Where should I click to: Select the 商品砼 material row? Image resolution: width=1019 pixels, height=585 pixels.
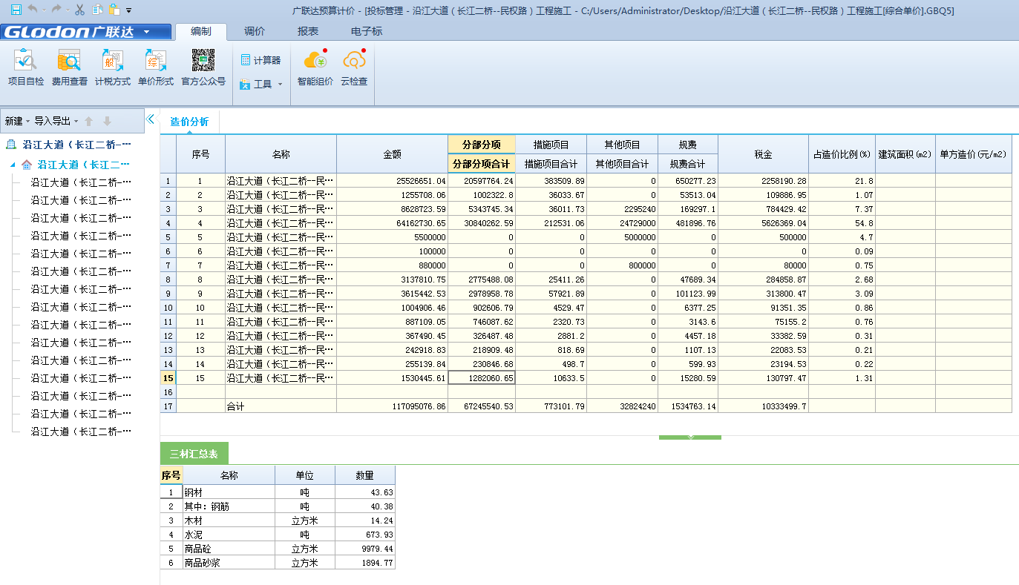click(x=278, y=549)
